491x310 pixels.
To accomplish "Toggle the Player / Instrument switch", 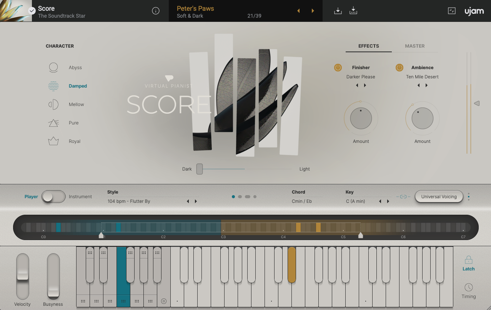I will [x=53, y=197].
